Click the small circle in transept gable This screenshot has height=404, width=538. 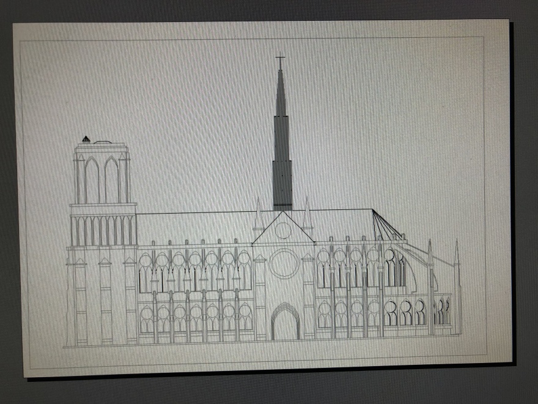click(x=283, y=231)
